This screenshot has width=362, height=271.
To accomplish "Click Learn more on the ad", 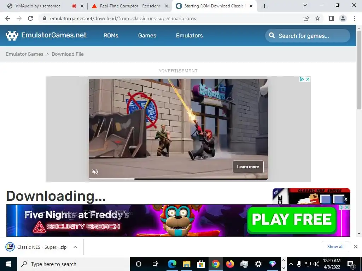I will (x=248, y=167).
